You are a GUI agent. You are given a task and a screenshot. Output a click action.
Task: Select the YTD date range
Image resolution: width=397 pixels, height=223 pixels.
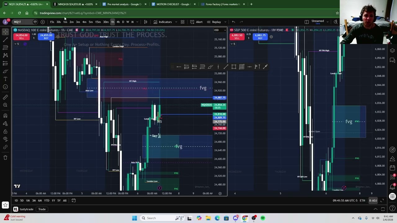coord(47,201)
